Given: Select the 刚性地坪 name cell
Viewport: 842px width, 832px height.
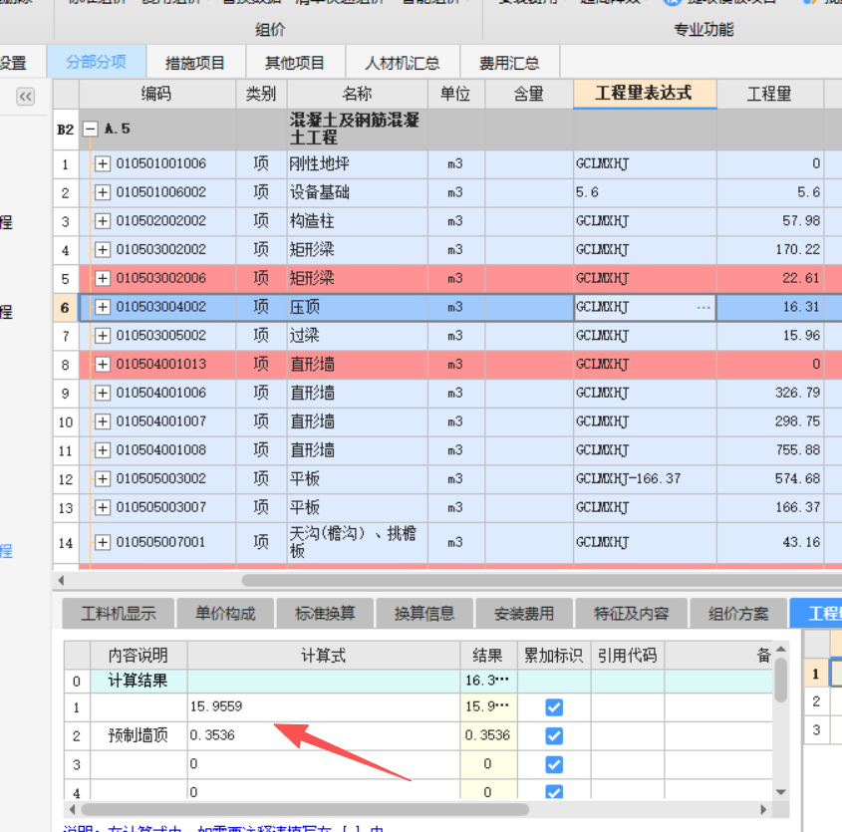Looking at the screenshot, I should (357, 163).
